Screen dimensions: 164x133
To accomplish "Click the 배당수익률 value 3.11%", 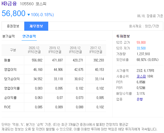I will tap(141, 93).
